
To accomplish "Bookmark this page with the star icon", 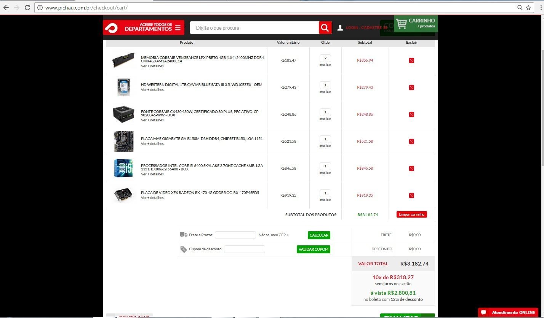I will tap(528, 8).
